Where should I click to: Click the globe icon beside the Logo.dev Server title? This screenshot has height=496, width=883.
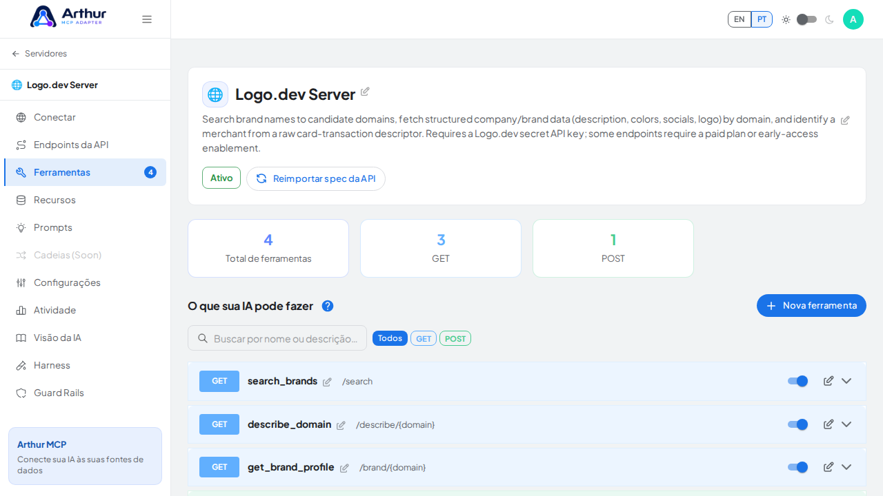click(215, 94)
